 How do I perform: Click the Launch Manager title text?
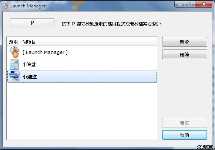(28, 6)
